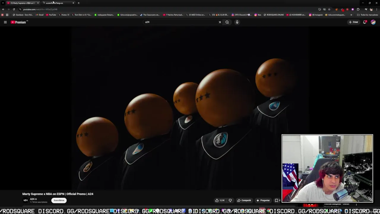The image size is (380, 214).
Task: Open the YouTube guide hamburger menu
Action: (5, 22)
